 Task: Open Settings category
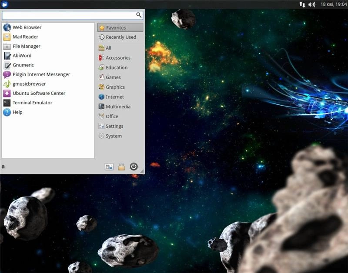pyautogui.click(x=120, y=126)
